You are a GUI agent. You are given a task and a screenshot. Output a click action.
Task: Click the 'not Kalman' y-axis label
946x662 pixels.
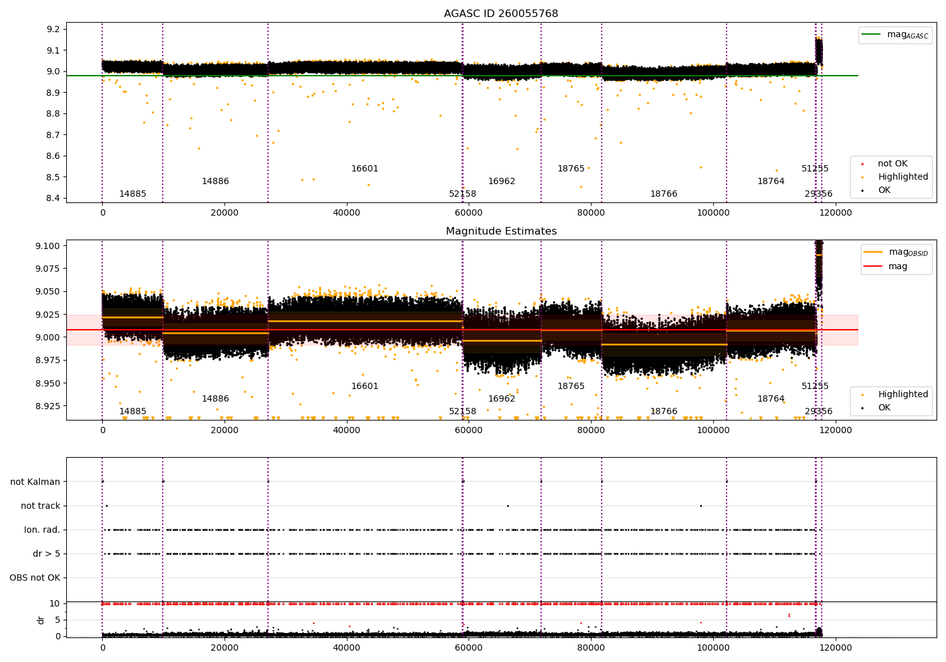coord(35,482)
